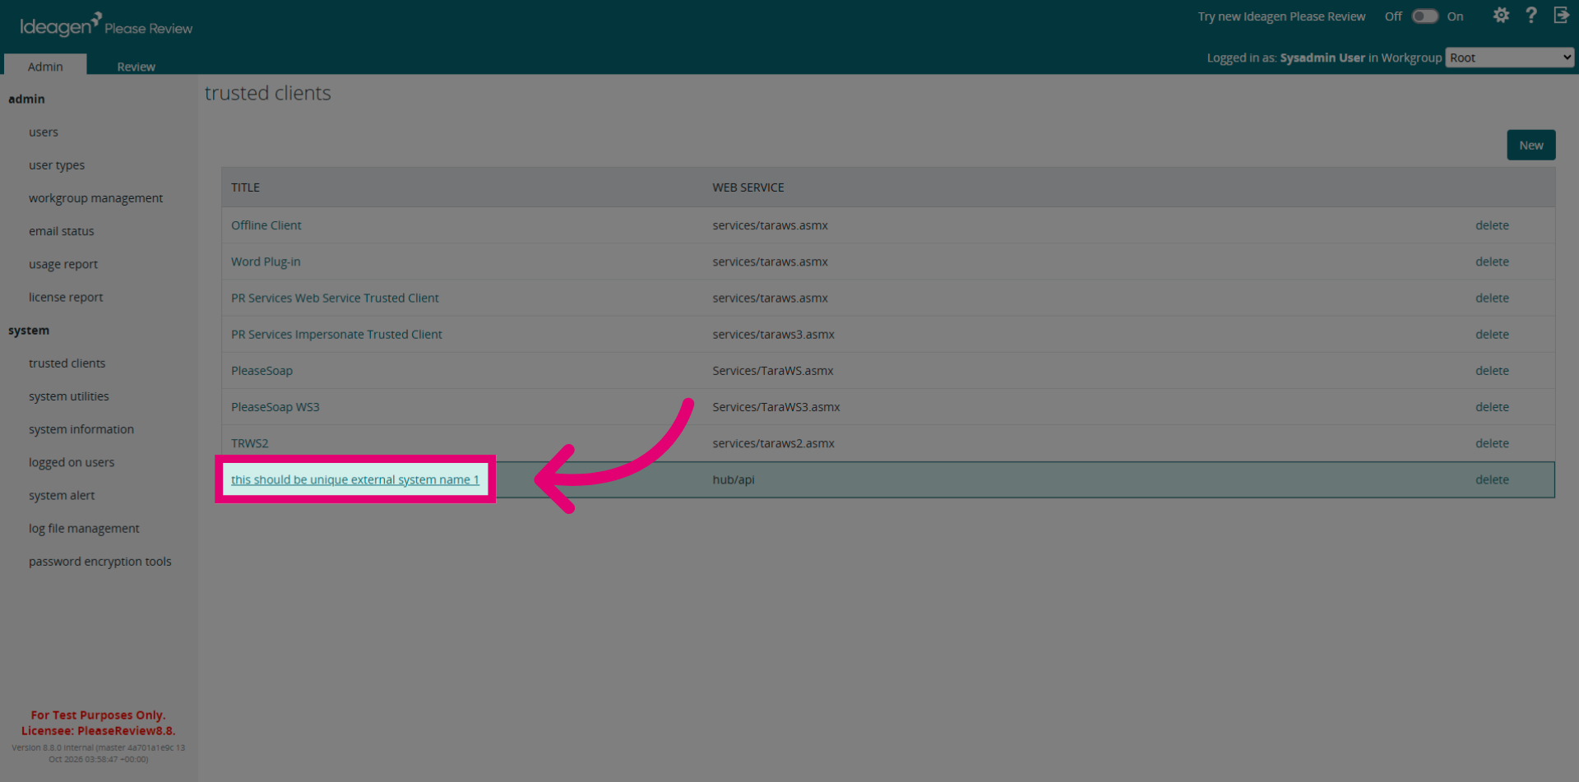Switch to the Admin tab
This screenshot has width=1579, height=782.
(45, 67)
